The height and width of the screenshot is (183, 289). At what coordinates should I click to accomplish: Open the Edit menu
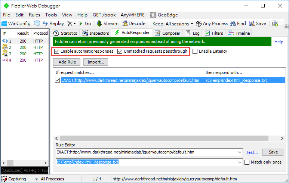(x=19, y=15)
